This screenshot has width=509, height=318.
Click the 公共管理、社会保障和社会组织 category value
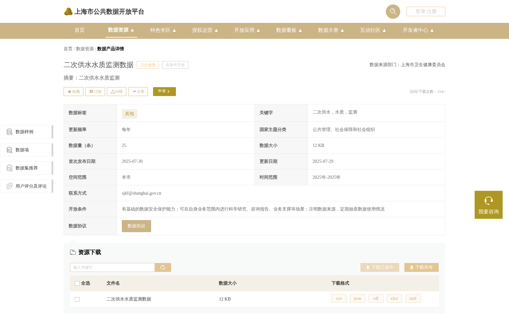pyautogui.click(x=344, y=129)
